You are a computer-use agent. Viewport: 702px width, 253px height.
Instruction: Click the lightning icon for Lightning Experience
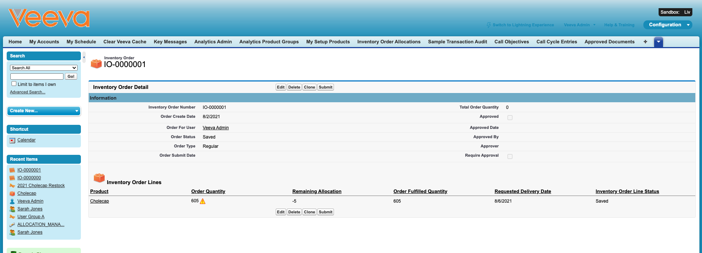[489, 25]
